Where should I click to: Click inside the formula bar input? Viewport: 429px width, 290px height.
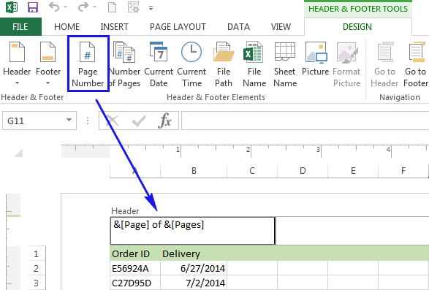tap(305, 121)
